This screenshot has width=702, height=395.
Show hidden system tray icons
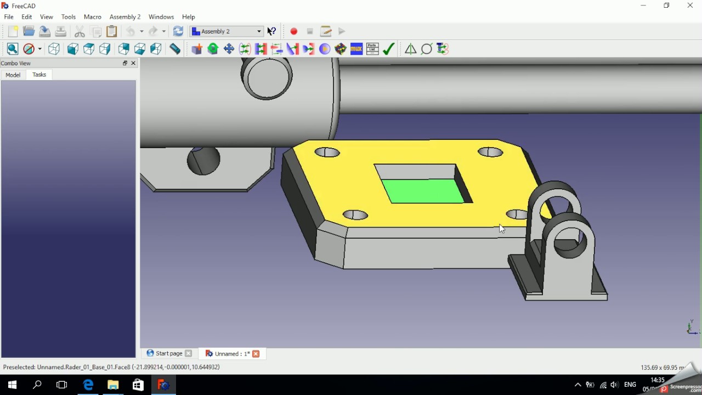(578, 385)
